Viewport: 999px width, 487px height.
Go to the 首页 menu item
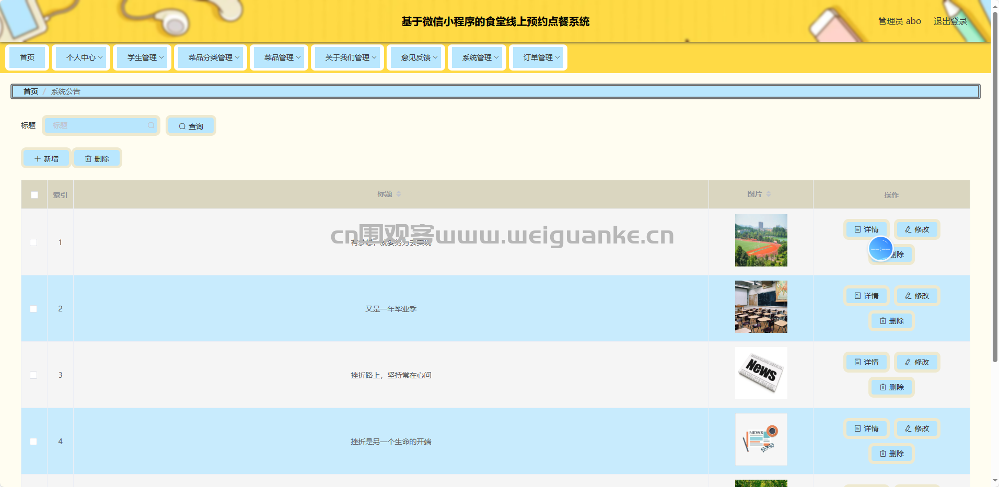pos(27,57)
